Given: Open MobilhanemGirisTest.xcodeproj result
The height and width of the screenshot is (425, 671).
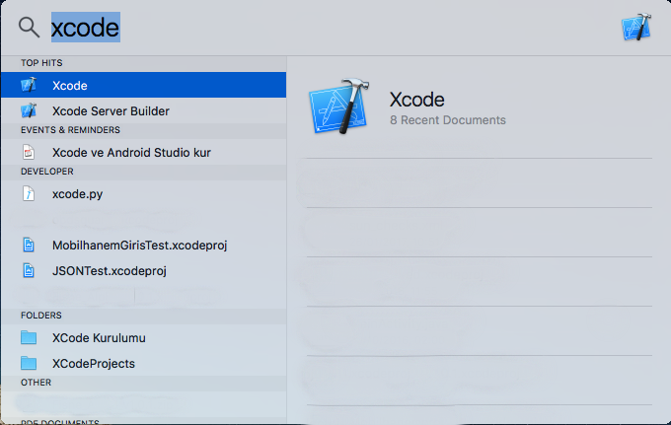Looking at the screenshot, I should click(143, 245).
